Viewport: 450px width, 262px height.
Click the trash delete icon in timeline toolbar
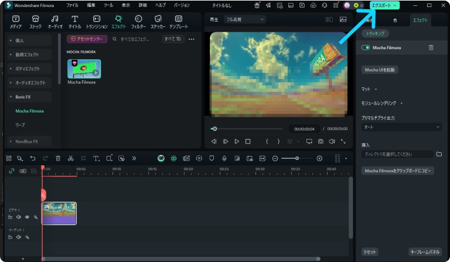58,158
